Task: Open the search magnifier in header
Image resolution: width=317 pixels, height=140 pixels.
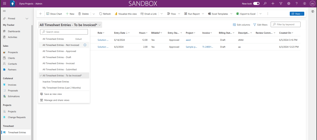Action: pos(265,3)
